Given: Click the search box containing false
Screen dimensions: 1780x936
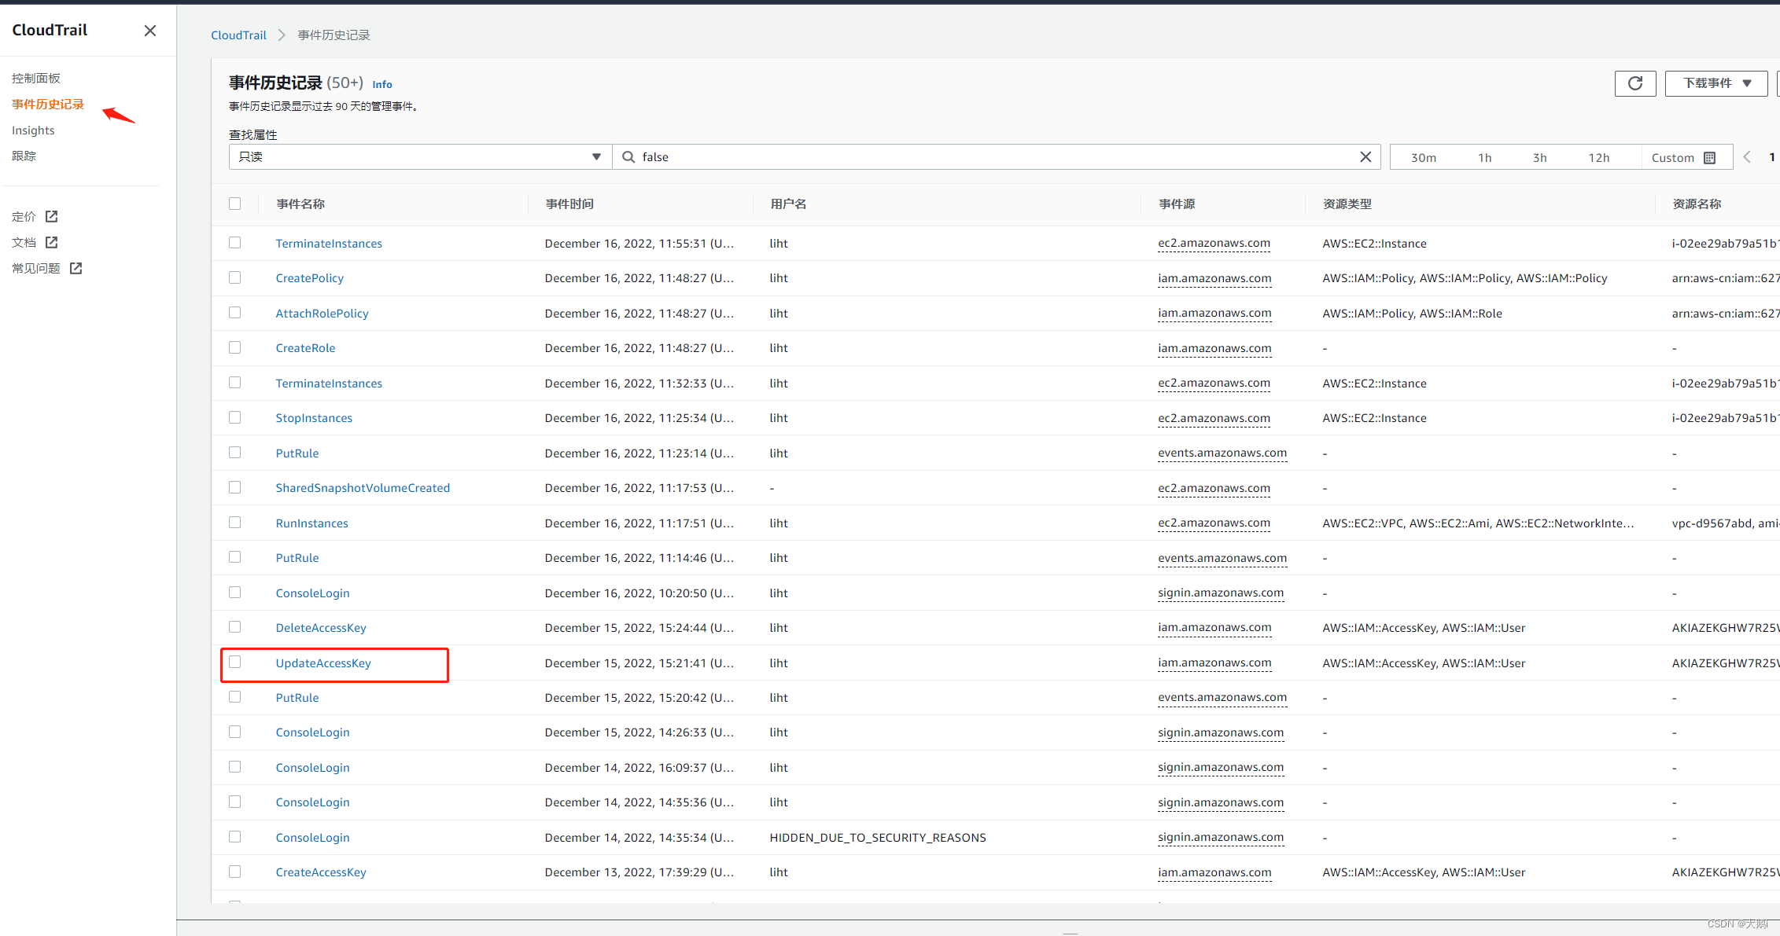Looking at the screenshot, I should [x=995, y=157].
